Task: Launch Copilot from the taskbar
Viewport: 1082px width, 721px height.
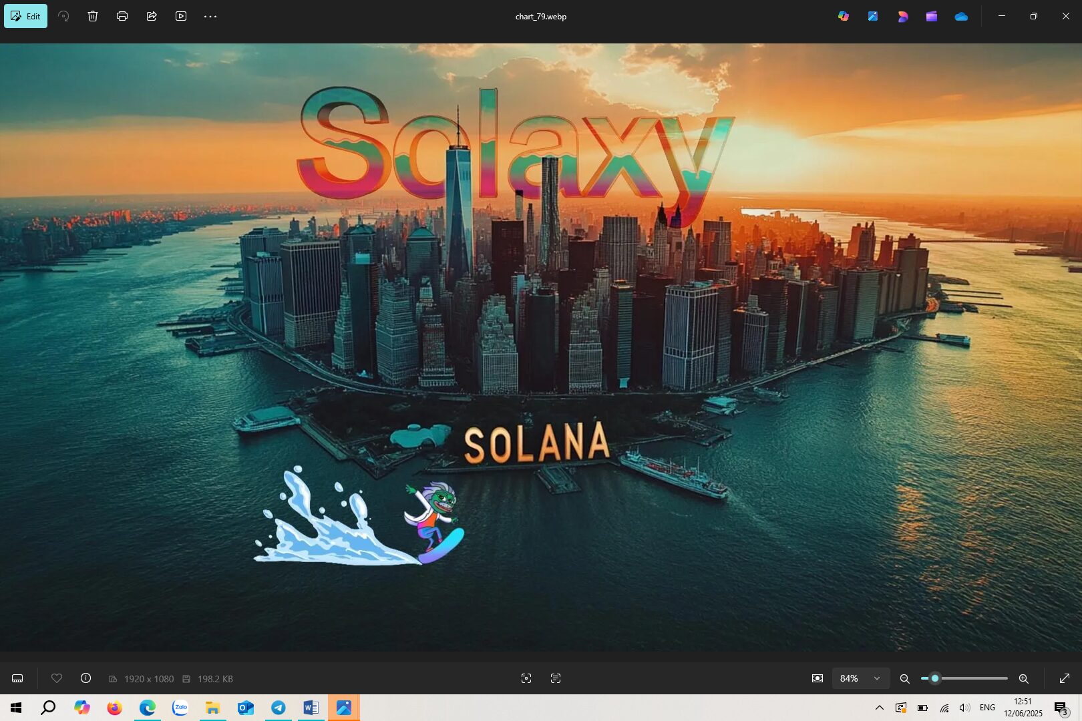Action: pyautogui.click(x=82, y=708)
